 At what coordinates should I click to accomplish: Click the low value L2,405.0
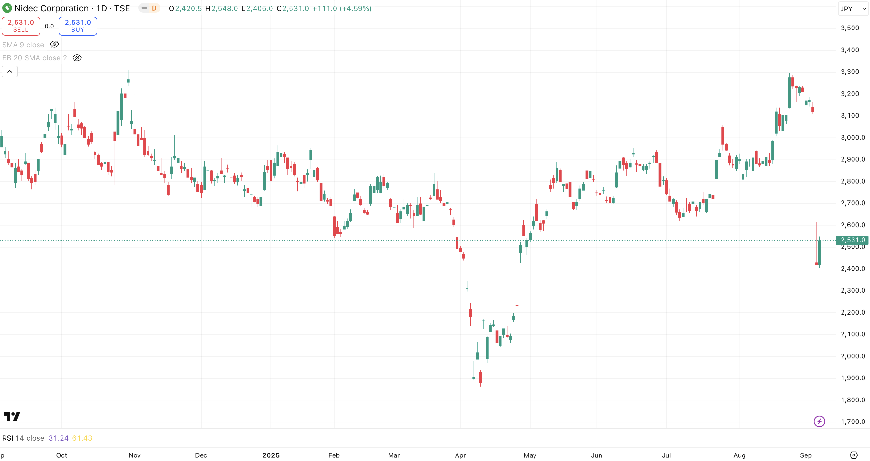(x=257, y=8)
